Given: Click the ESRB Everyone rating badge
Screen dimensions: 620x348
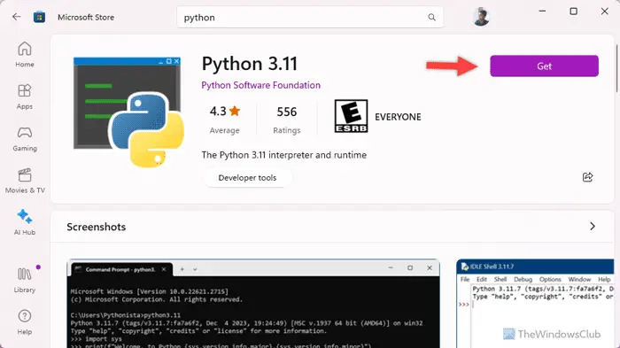Looking at the screenshot, I should coord(351,116).
